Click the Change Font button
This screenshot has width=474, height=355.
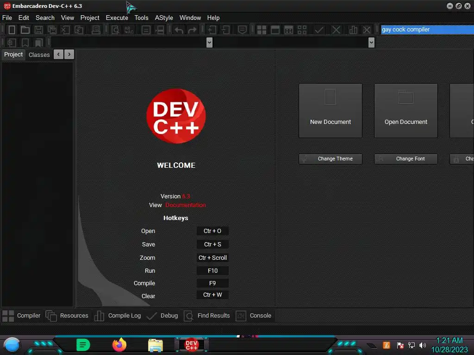(x=406, y=159)
